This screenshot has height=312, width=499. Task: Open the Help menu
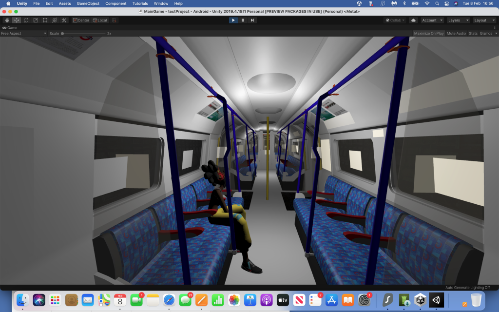pyautogui.click(x=178, y=3)
